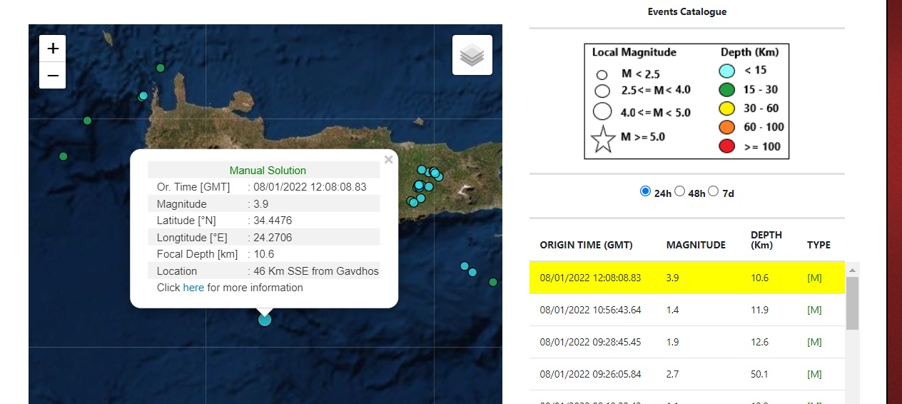Click the dark green marker right of Crete
The height and width of the screenshot is (404, 902).
[493, 282]
